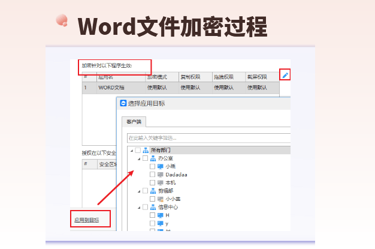Select the Dadadaa tree label

pos(176,175)
